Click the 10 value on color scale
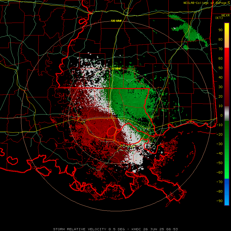Viewport: 231px width, 231px height. 220,106
